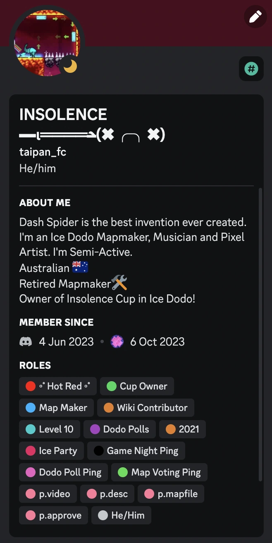Screen dimensions: 272x543
Task: Click the taipan_fc username text
Action: point(43,152)
